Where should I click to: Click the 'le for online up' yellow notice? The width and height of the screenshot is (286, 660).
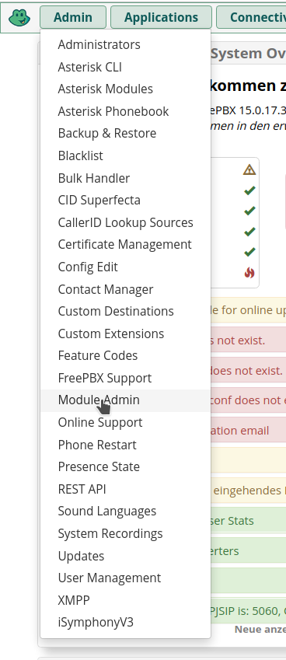point(248,310)
